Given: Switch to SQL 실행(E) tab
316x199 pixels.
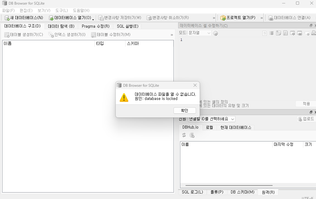Looking at the screenshot, I should [128, 26].
